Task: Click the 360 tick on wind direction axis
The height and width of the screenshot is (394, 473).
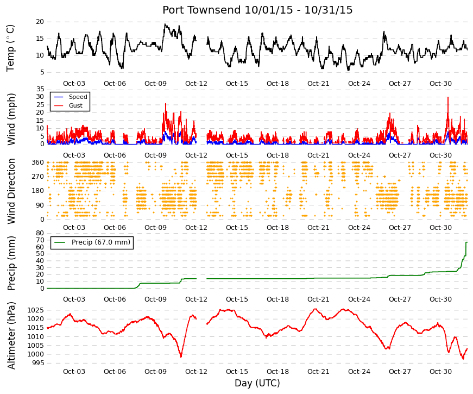Action: click(38, 162)
